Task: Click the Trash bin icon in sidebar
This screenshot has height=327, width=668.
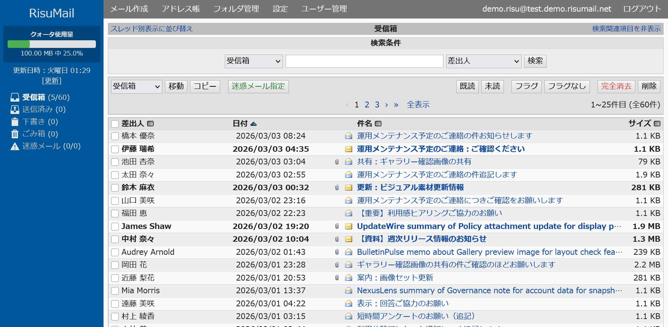Action: point(15,134)
